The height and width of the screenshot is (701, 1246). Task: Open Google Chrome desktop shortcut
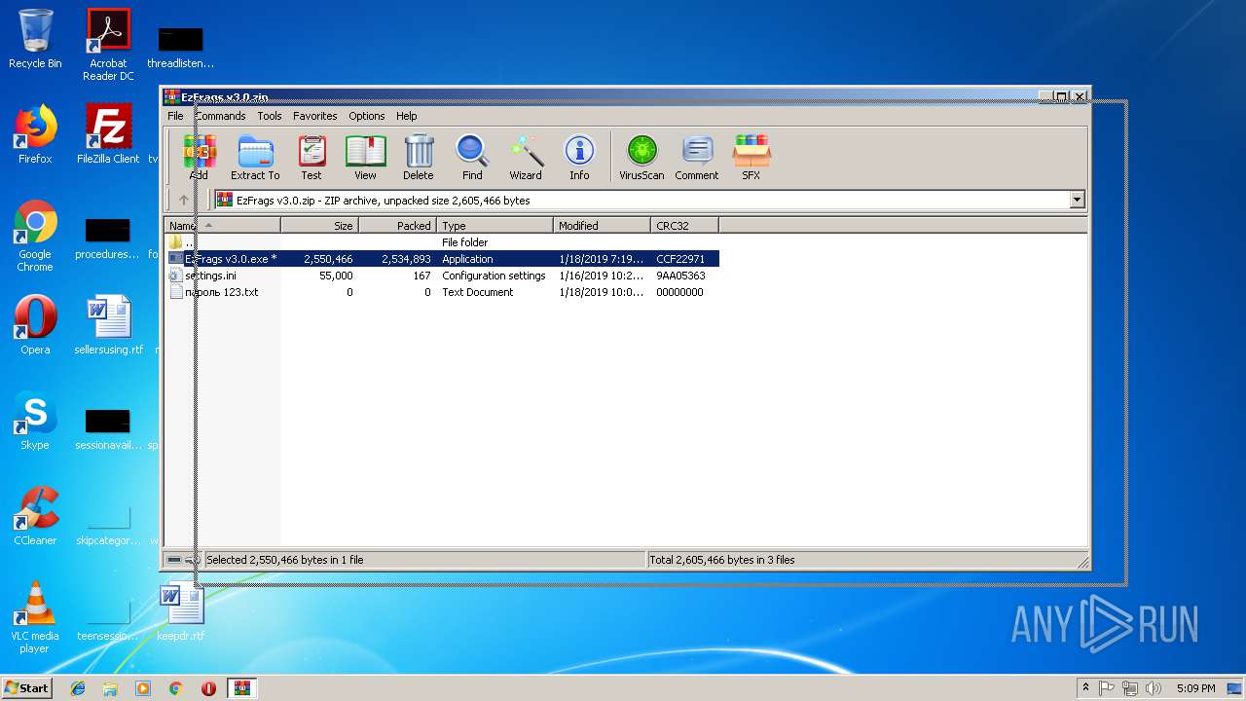tap(35, 236)
